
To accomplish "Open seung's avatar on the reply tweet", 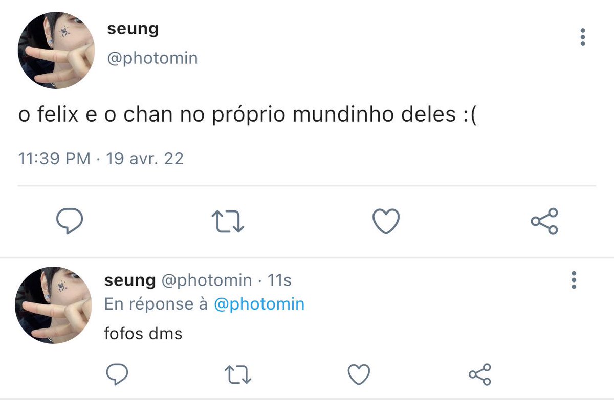I will pos(53,304).
